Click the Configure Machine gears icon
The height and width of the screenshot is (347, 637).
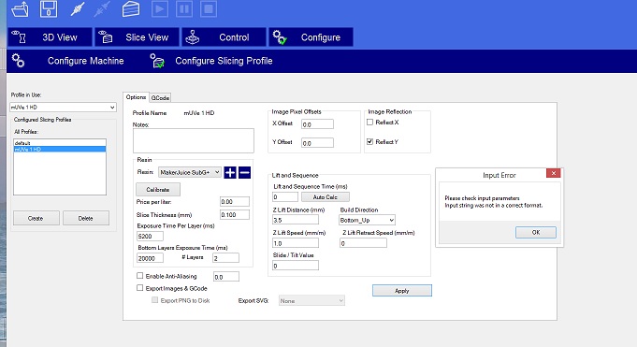click(x=18, y=61)
